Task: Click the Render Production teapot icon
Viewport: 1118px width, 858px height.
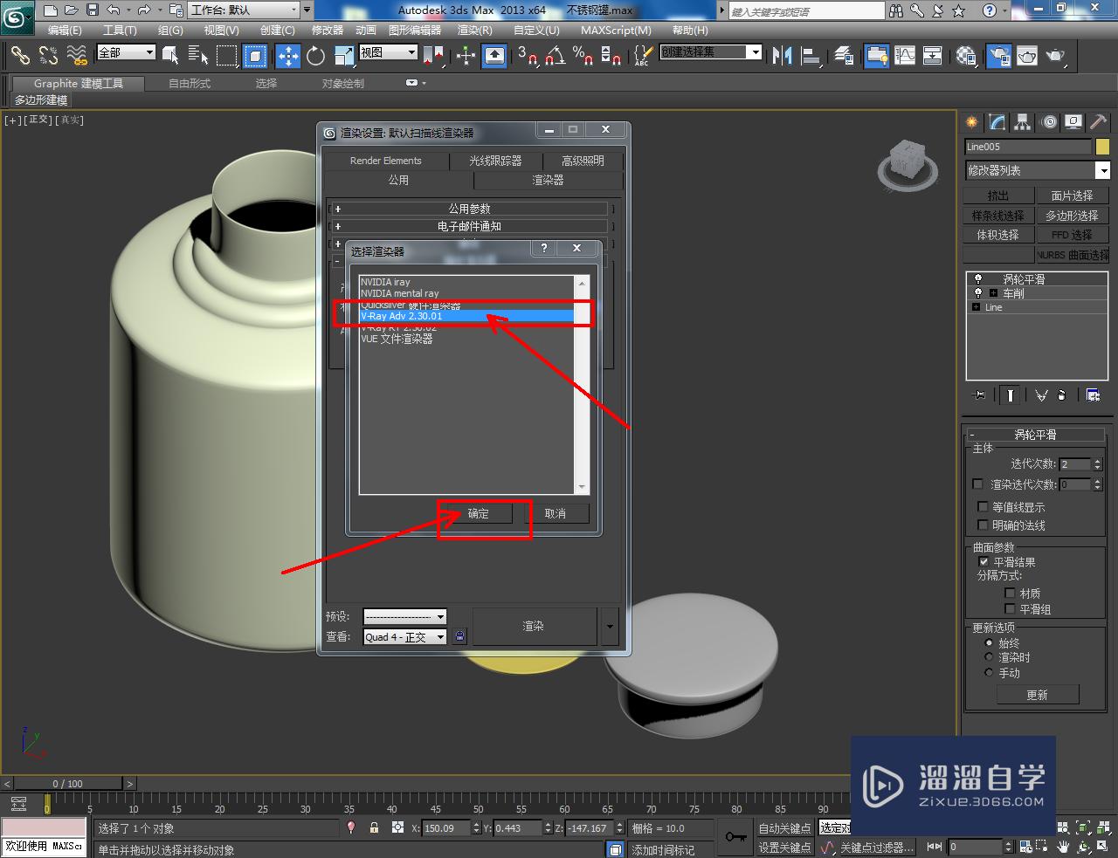Action: tap(1056, 56)
